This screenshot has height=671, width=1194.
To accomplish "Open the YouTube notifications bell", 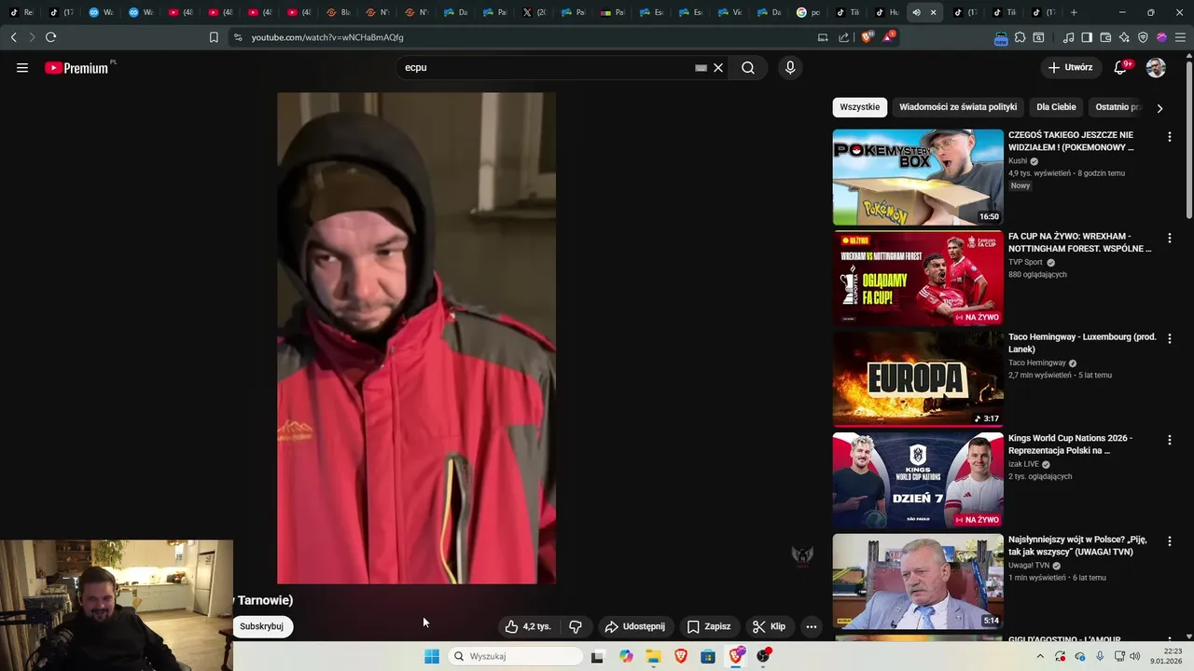I will (x=1121, y=68).
